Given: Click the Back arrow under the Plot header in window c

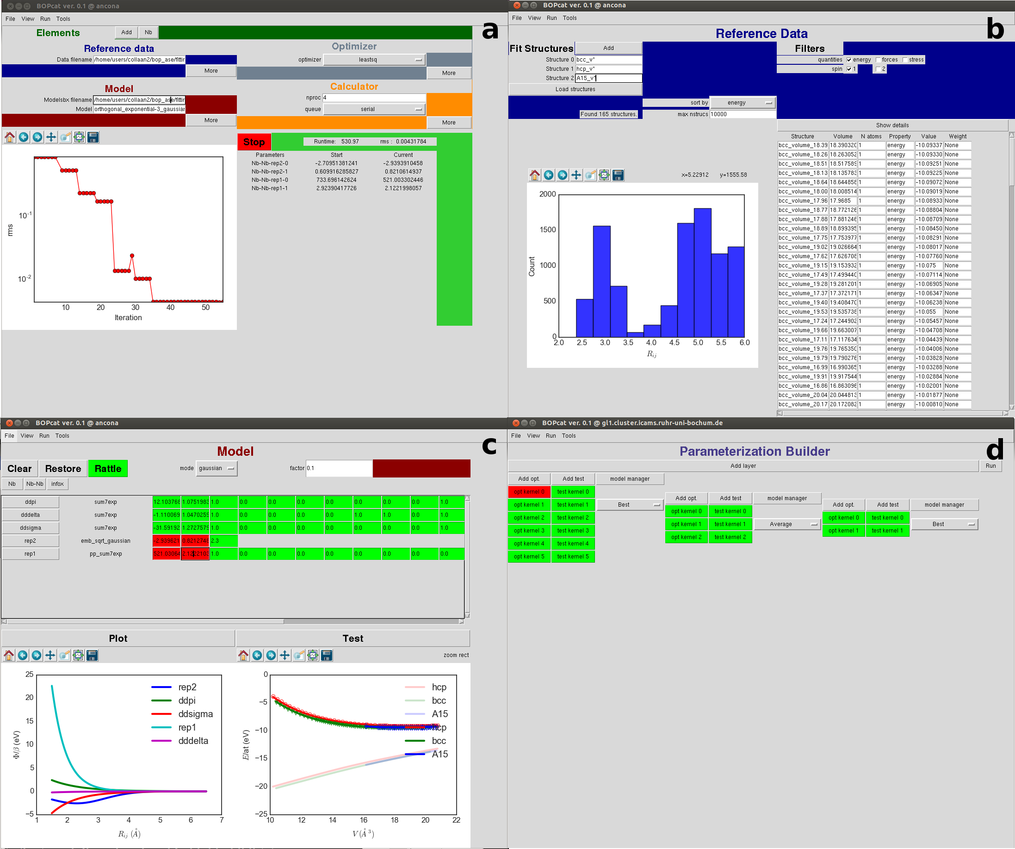Looking at the screenshot, I should pyautogui.click(x=23, y=655).
